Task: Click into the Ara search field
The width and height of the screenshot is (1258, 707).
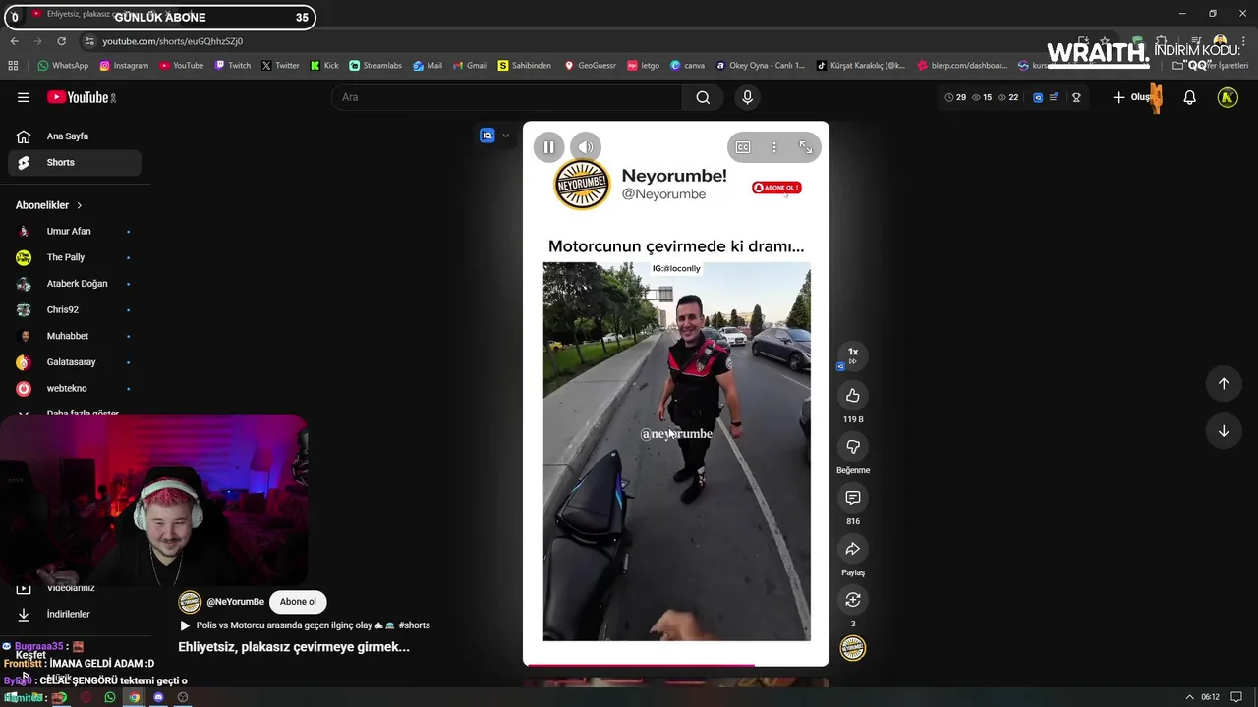Action: [x=507, y=97]
